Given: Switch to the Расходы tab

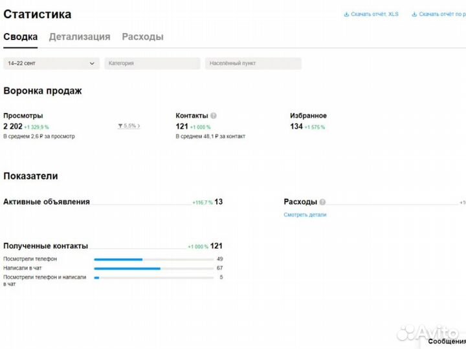Looking at the screenshot, I should 142,37.
